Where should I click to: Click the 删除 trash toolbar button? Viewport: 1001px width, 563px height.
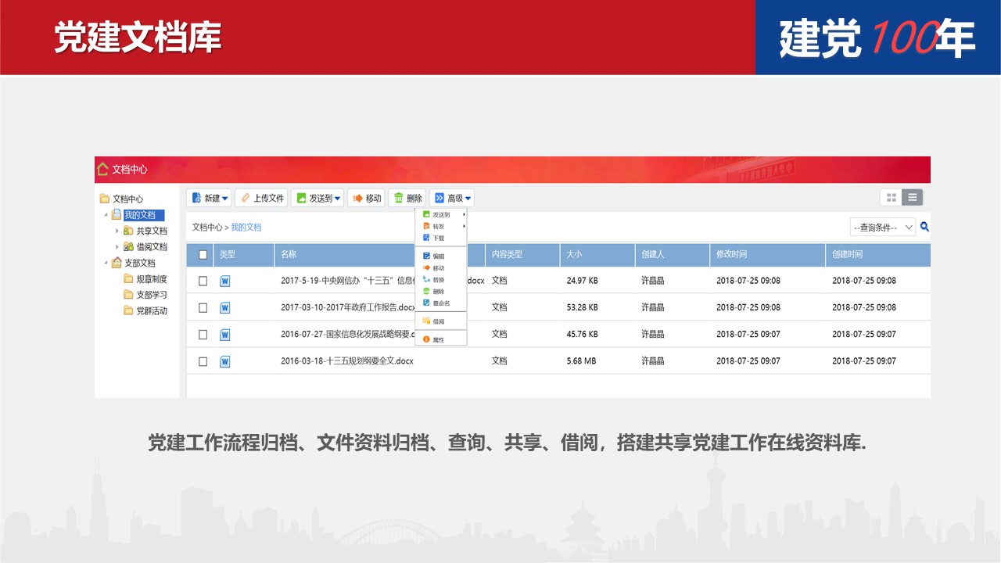[x=407, y=199]
